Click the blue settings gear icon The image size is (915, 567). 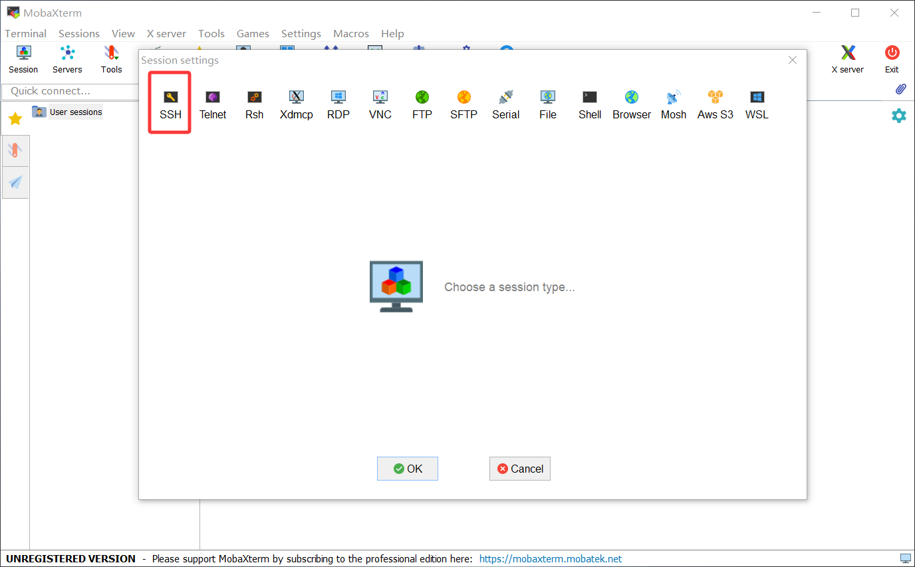pyautogui.click(x=899, y=116)
